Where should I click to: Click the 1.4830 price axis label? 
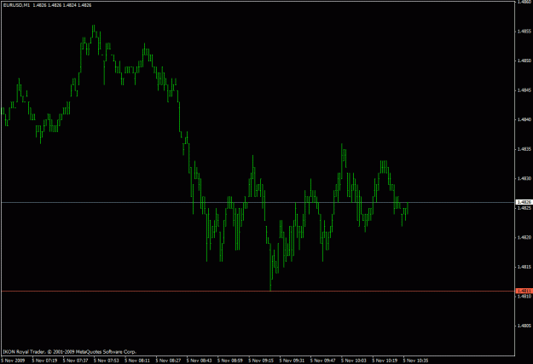pos(524,178)
